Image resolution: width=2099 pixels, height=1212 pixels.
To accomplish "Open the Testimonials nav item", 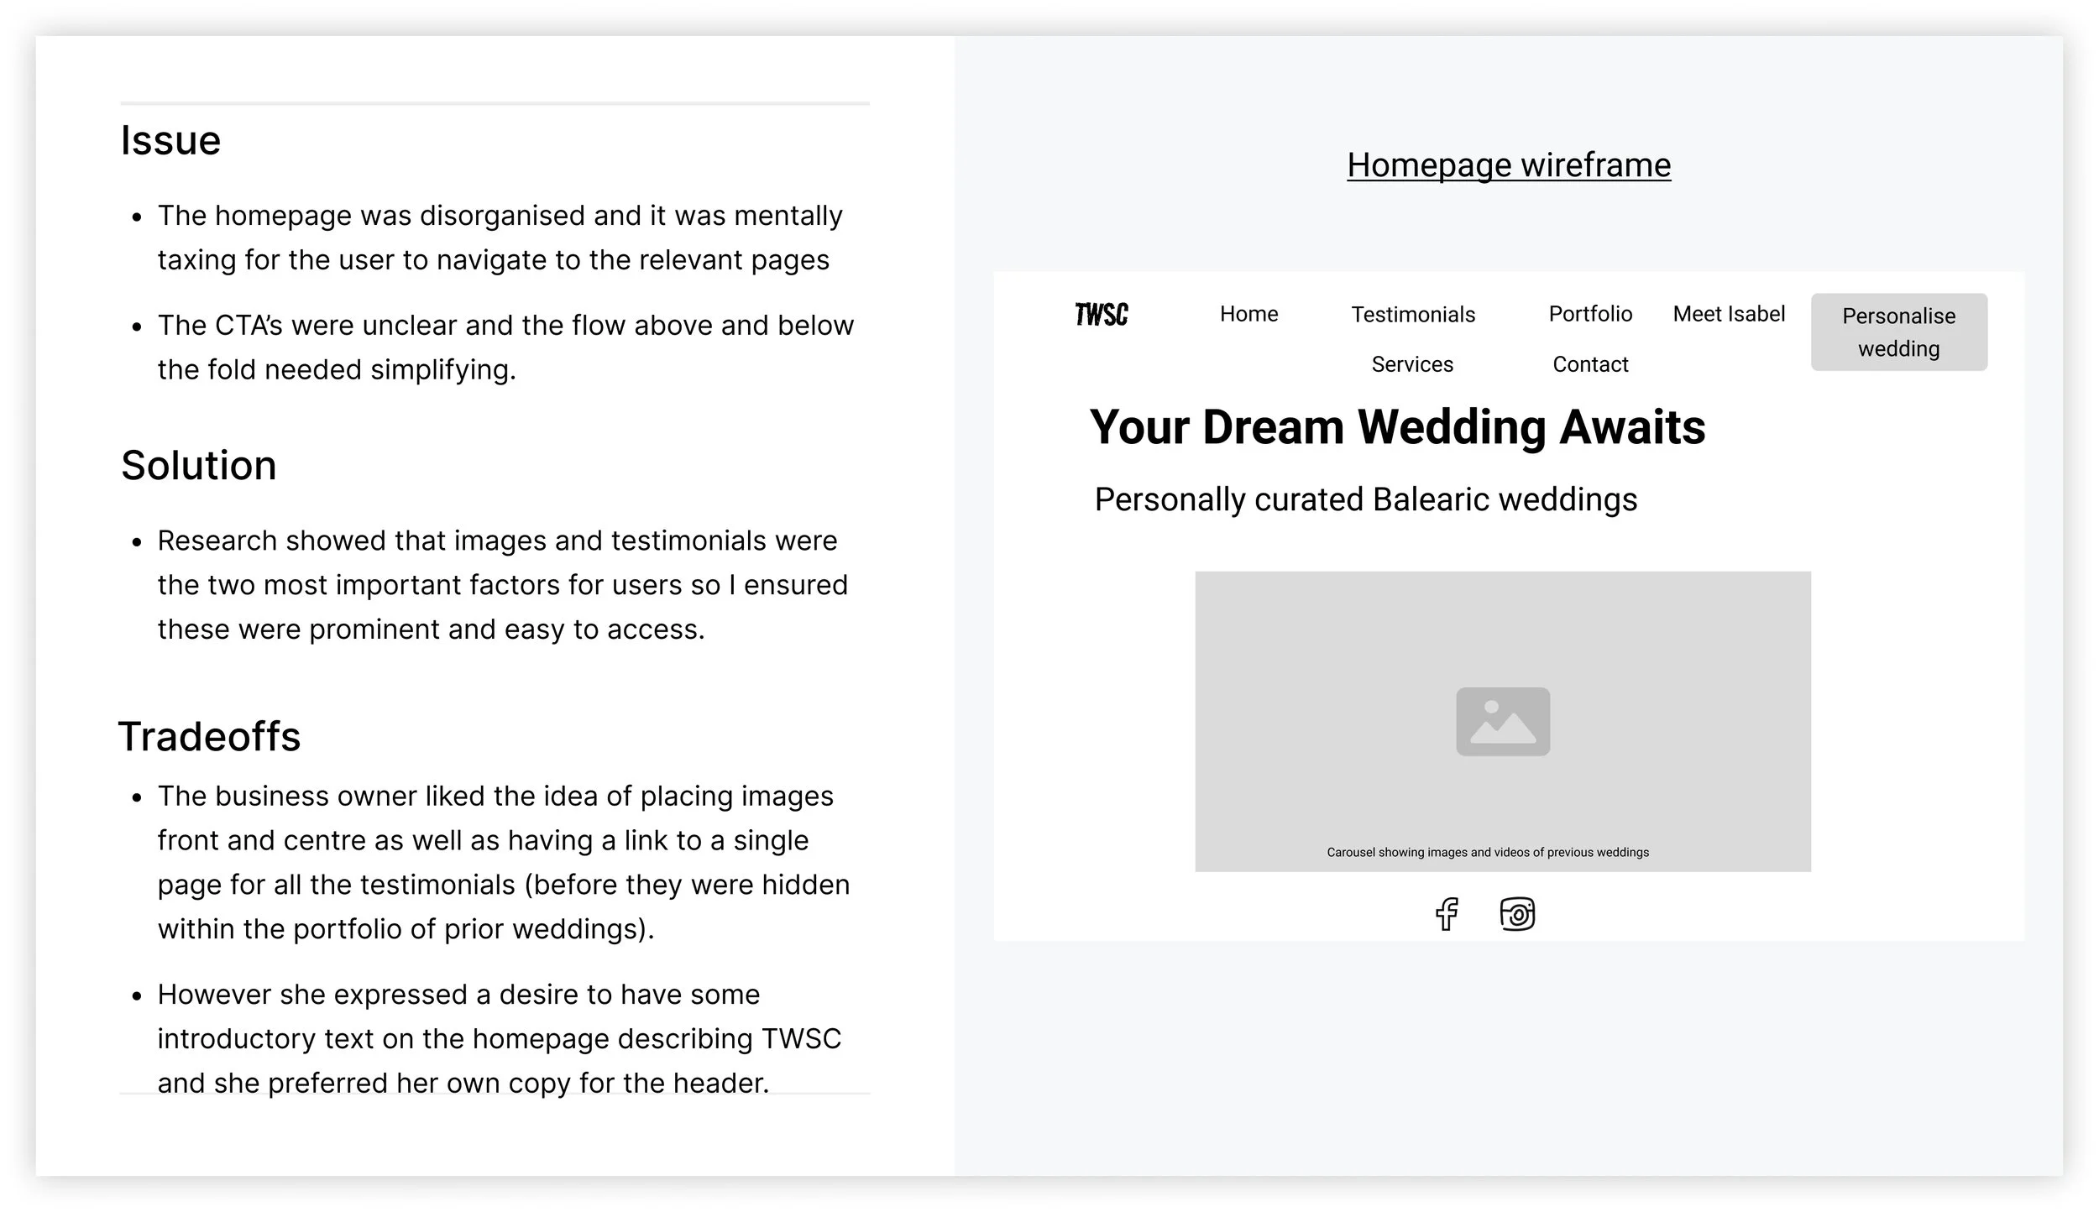I will click(1412, 315).
